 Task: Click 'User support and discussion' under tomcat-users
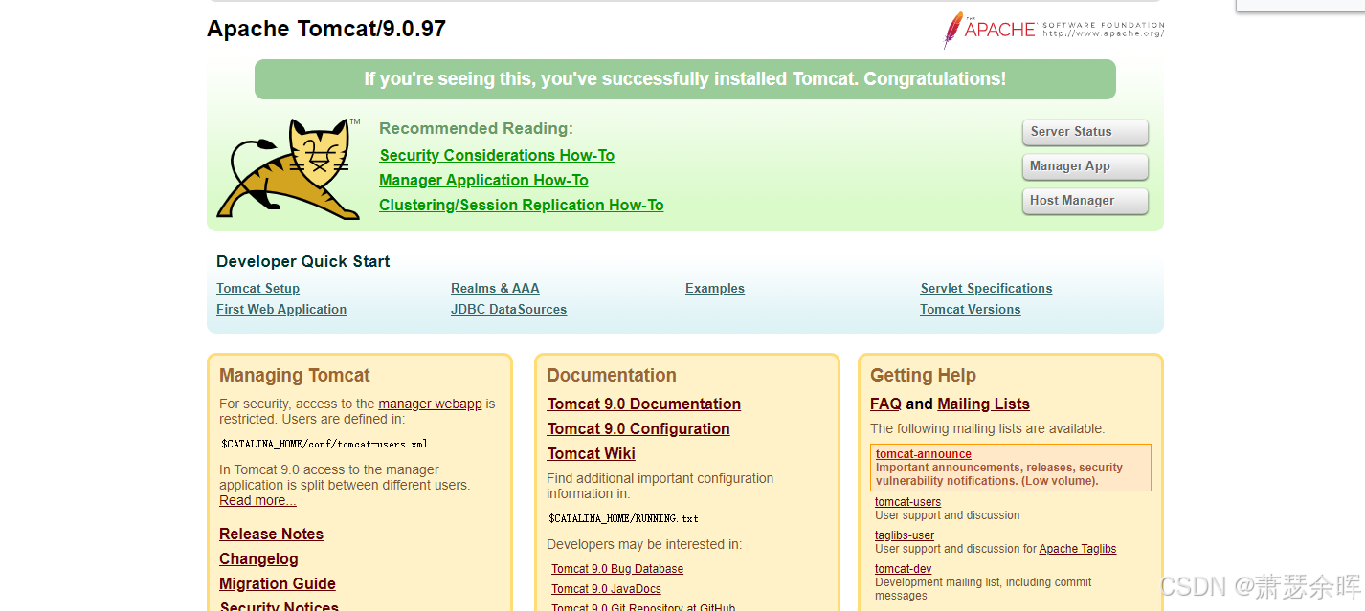point(947,515)
